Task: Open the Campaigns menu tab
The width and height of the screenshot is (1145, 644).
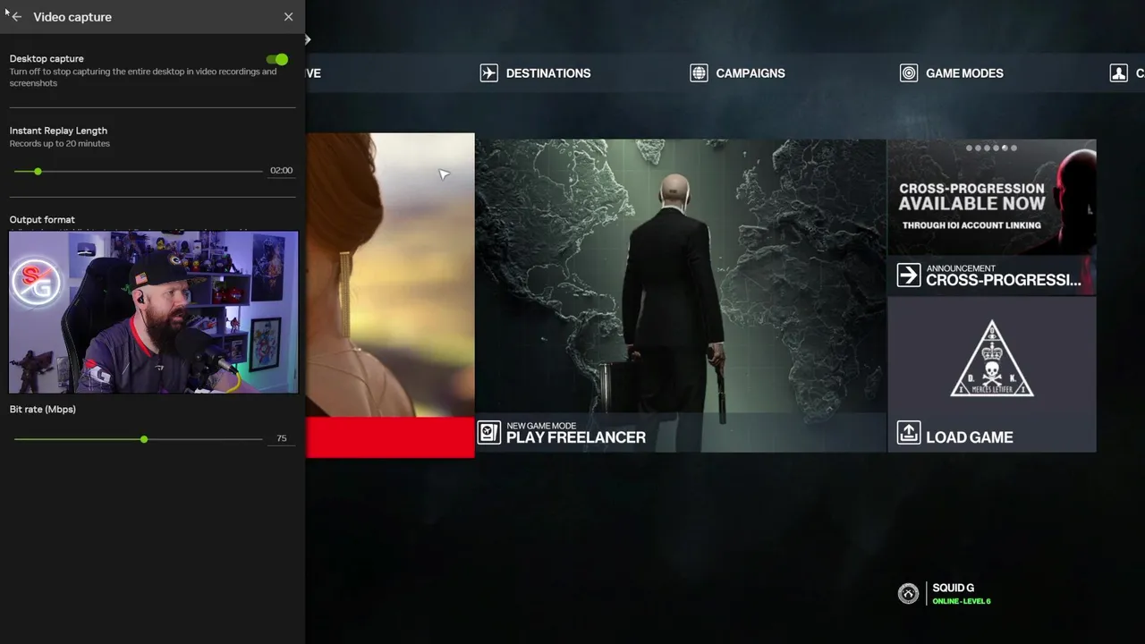Action: click(x=737, y=73)
